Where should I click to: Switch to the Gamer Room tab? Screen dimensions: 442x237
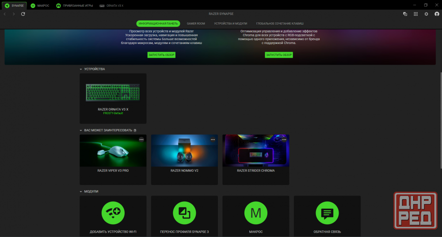click(x=196, y=23)
